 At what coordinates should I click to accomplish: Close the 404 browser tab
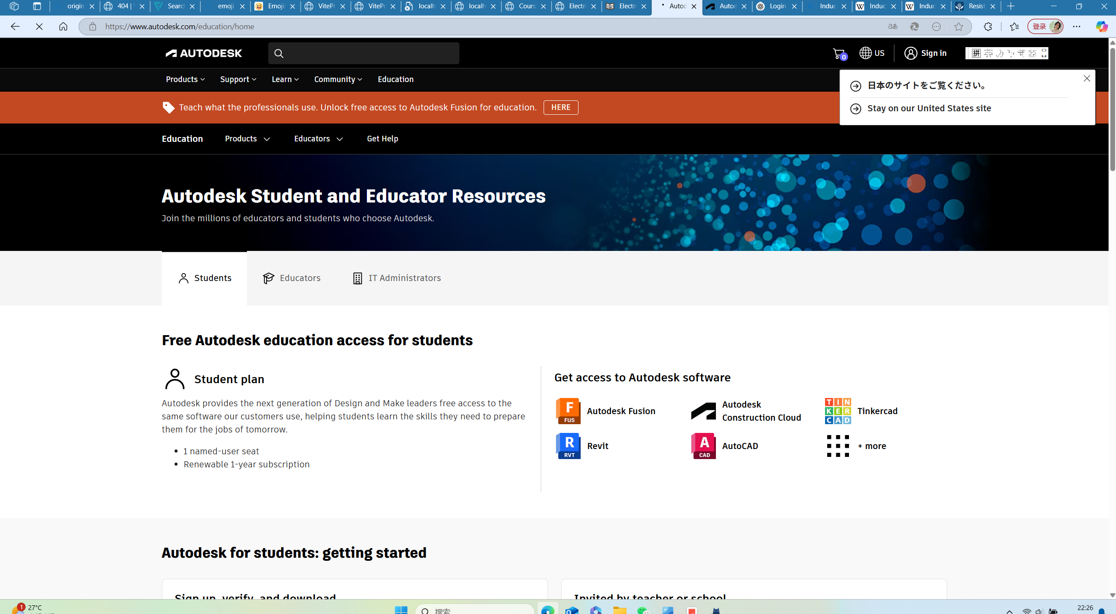142,6
